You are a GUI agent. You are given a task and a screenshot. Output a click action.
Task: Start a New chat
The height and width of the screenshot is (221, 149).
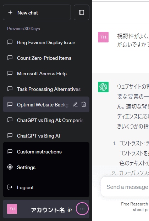click(37, 12)
